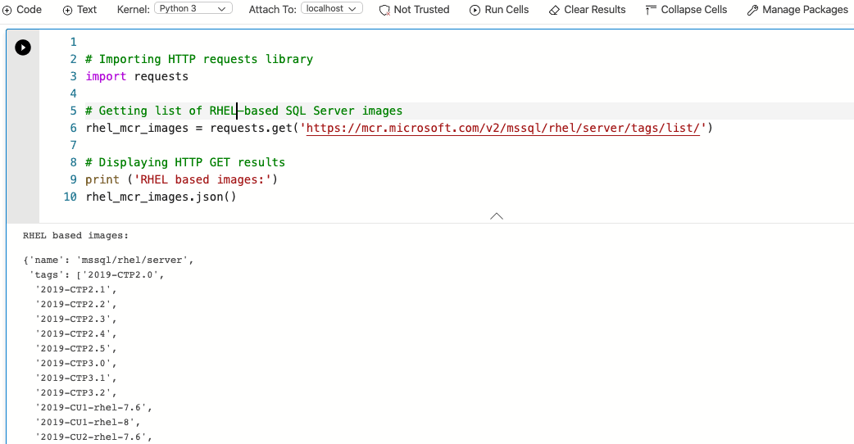Click the output 'name': 'mssql/rhel/server'
Viewport: 854px width, 444px height.
tap(108, 260)
